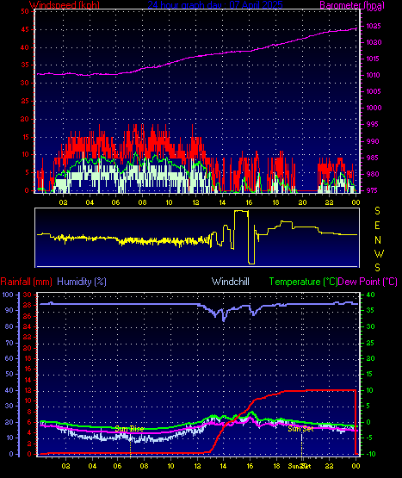Click "1005" on the barometer axis

tap(374, 91)
